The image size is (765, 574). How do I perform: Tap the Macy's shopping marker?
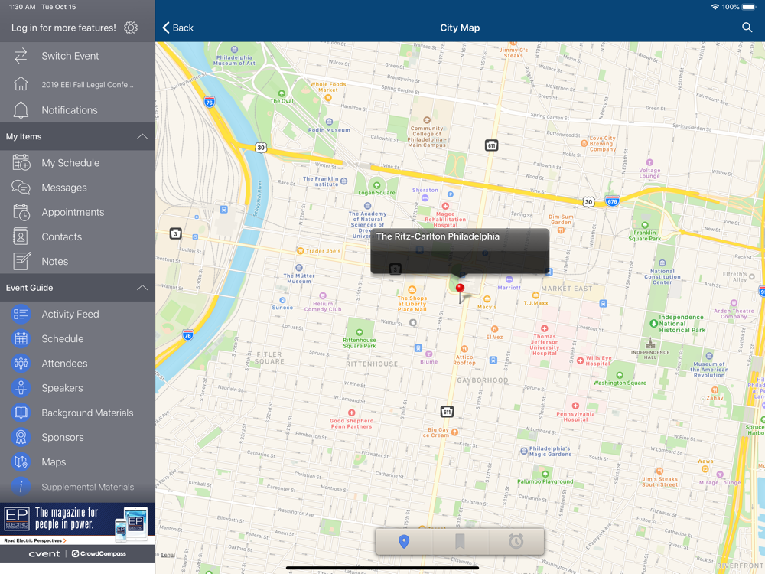pos(487,299)
